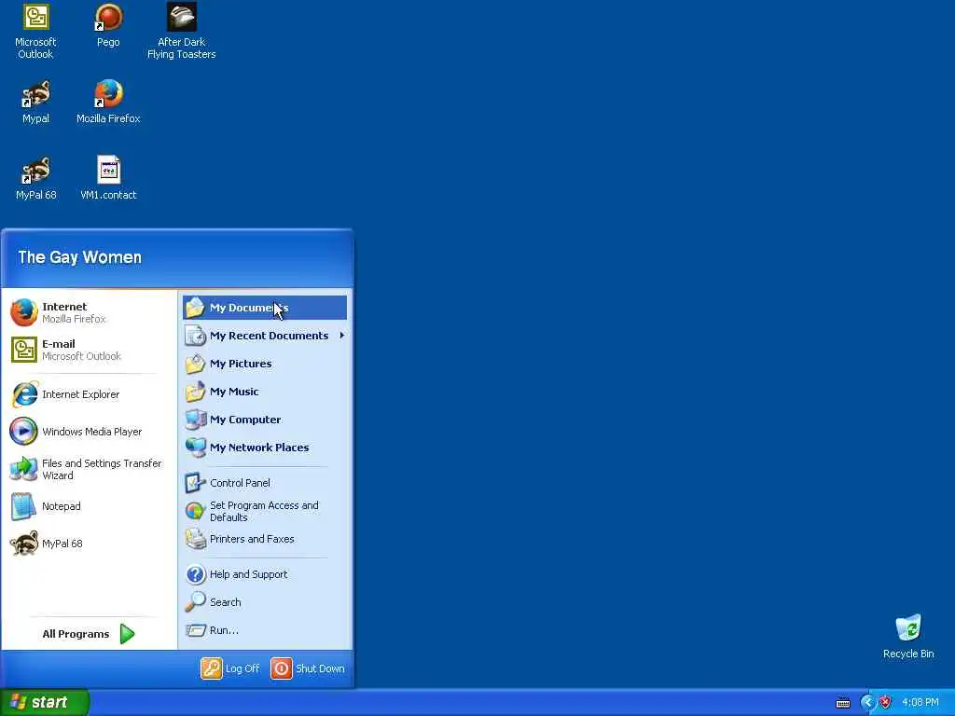The image size is (955, 716).
Task: Click the 4:08 PM clock
Action: [920, 703]
